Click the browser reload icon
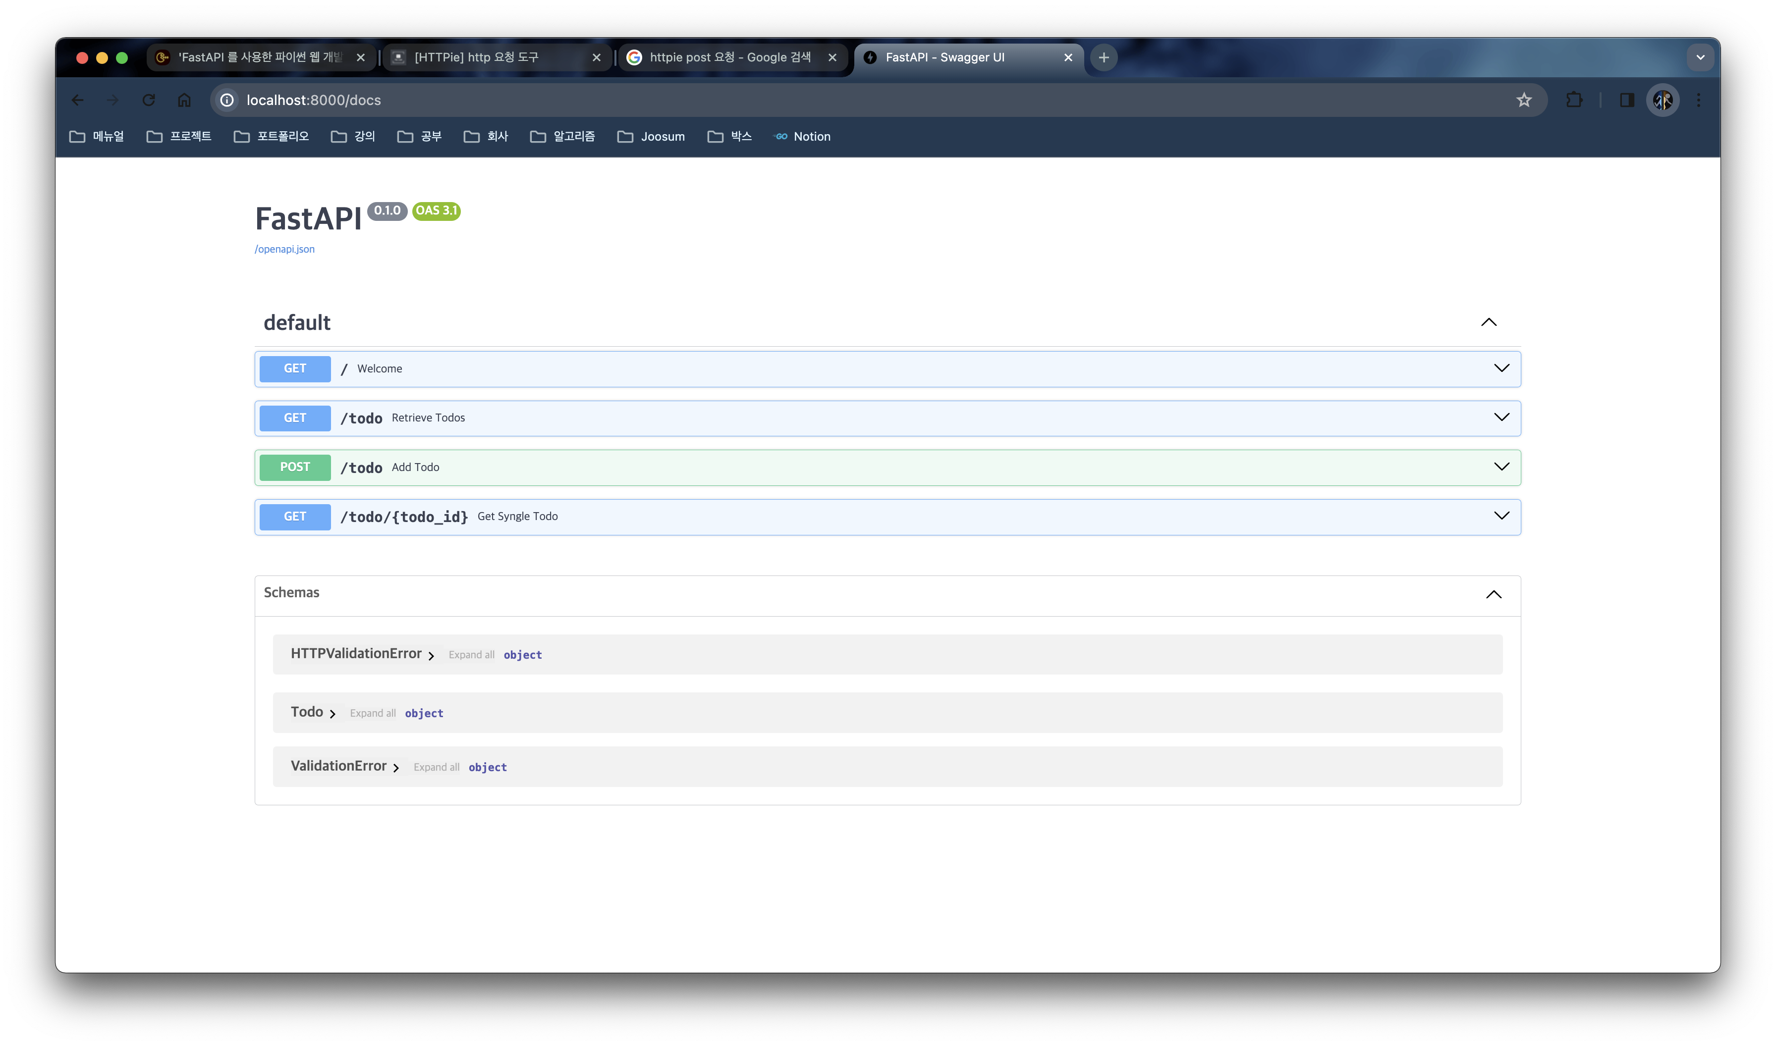 click(x=149, y=100)
